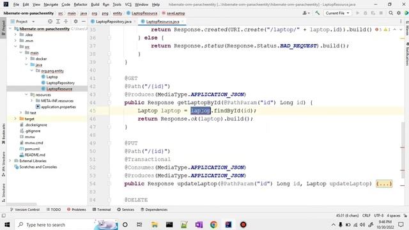Screen dimensions: 409x230
Task: Click CRLF line separator in status bar
Action: (x=366, y=215)
